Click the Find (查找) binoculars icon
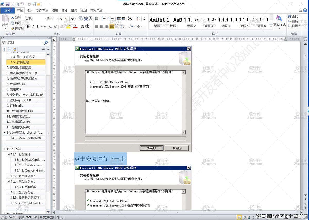This screenshot has width=309, height=220. point(290,16)
